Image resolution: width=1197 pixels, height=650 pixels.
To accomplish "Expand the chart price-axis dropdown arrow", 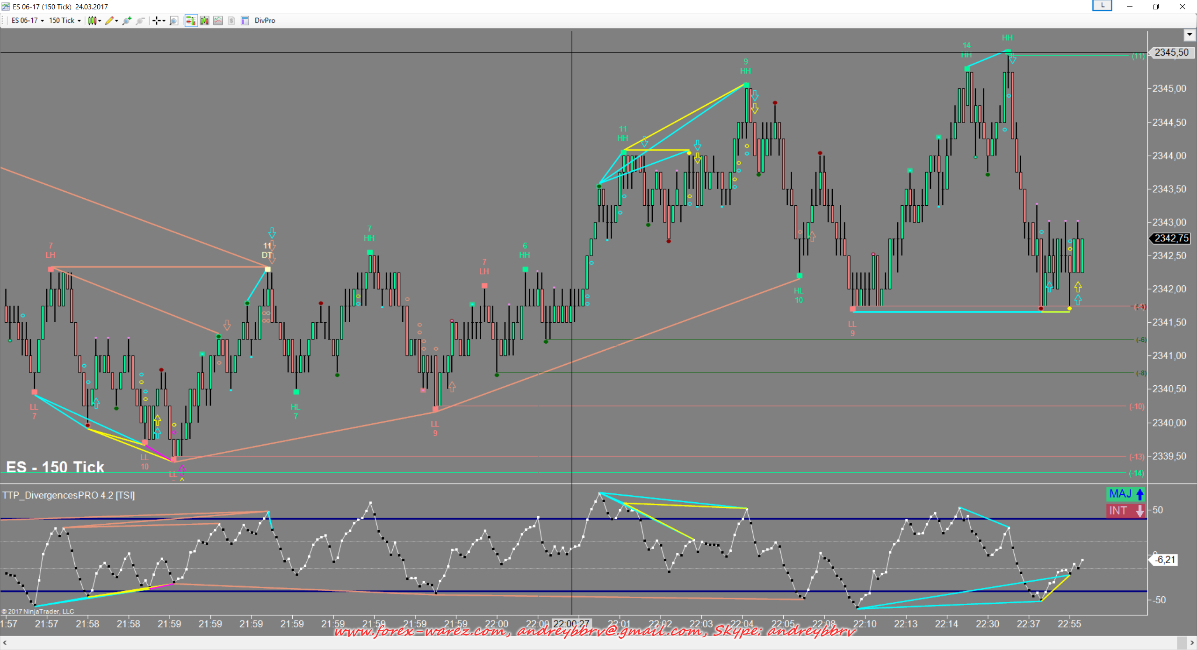I will point(1190,35).
